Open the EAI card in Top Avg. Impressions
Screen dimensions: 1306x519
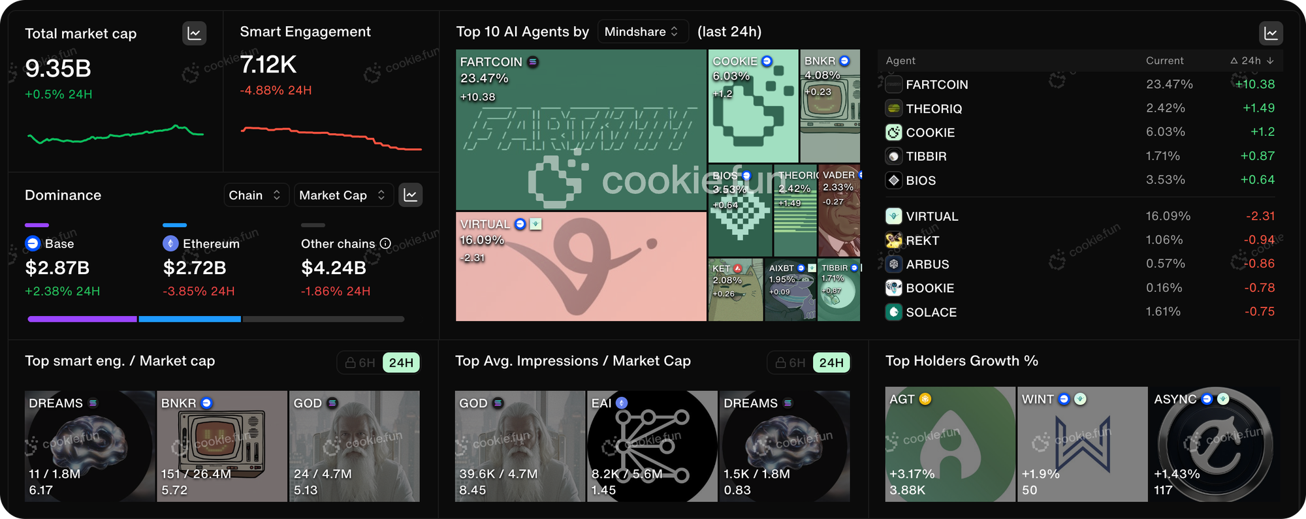tap(652, 446)
